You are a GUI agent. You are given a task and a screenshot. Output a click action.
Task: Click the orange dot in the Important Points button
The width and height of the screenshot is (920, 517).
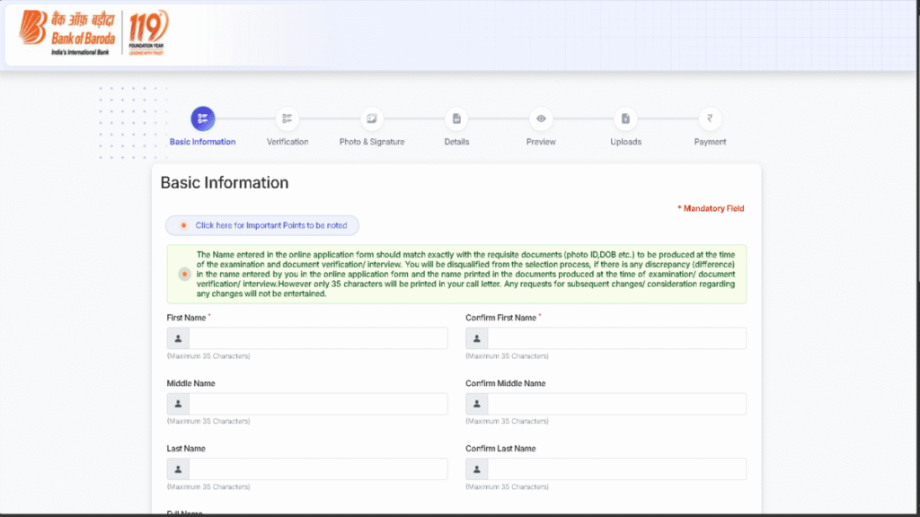pyautogui.click(x=183, y=225)
